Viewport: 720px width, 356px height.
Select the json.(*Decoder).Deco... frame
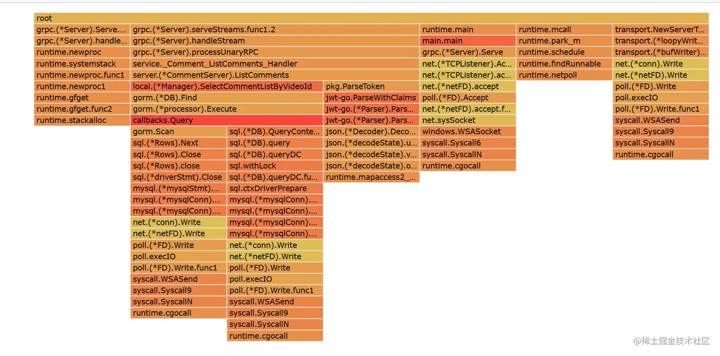pyautogui.click(x=371, y=132)
